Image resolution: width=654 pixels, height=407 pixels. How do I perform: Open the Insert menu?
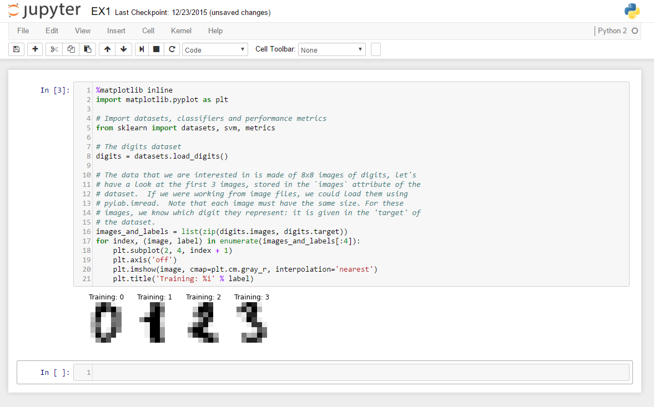pos(116,30)
